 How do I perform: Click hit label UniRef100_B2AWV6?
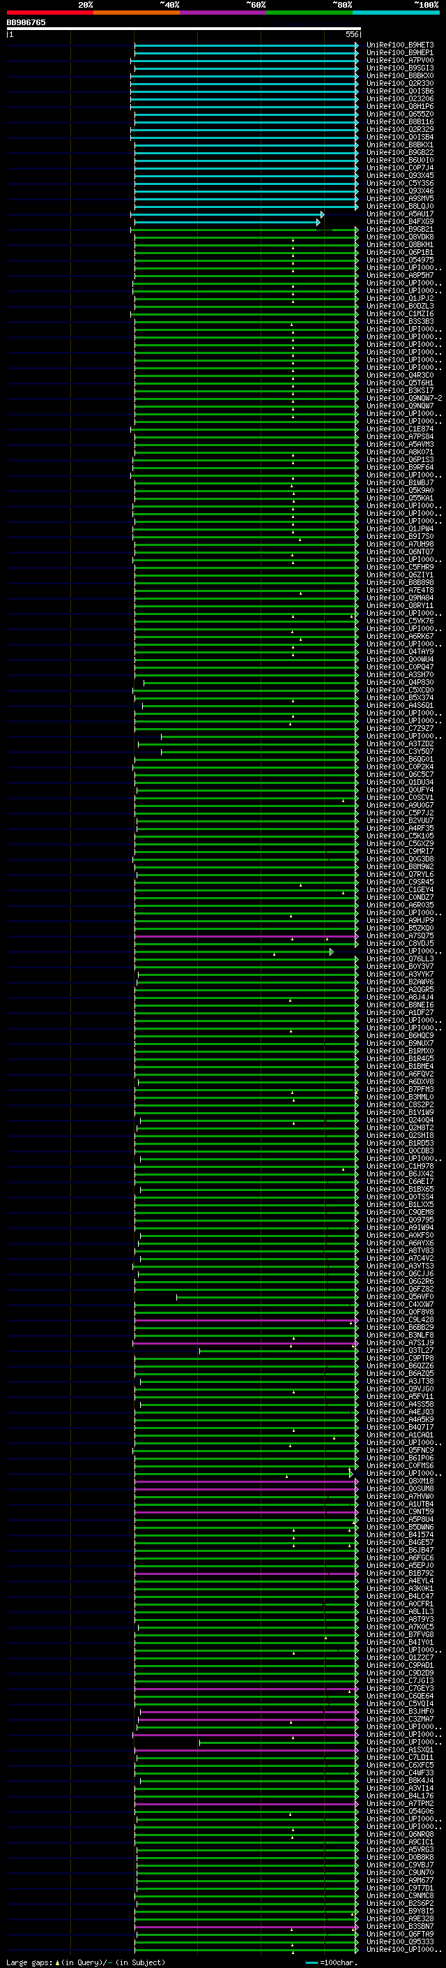click(400, 982)
